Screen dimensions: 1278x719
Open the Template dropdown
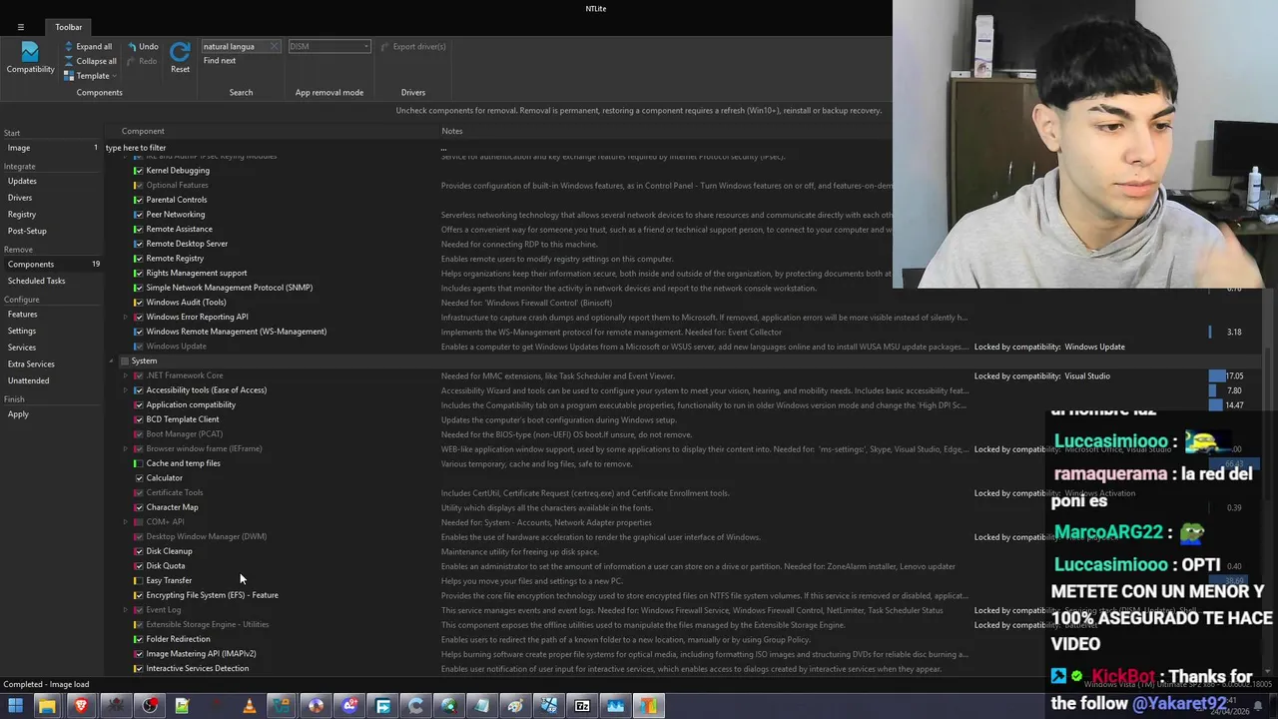pyautogui.click(x=91, y=76)
